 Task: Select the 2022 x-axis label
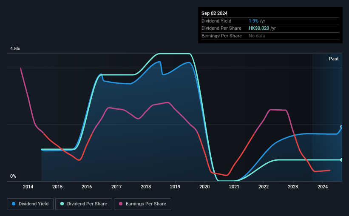click(264, 187)
